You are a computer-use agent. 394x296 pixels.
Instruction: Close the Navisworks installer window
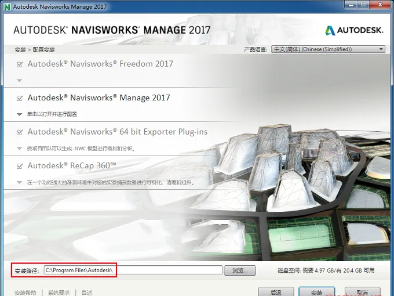coord(381,5)
